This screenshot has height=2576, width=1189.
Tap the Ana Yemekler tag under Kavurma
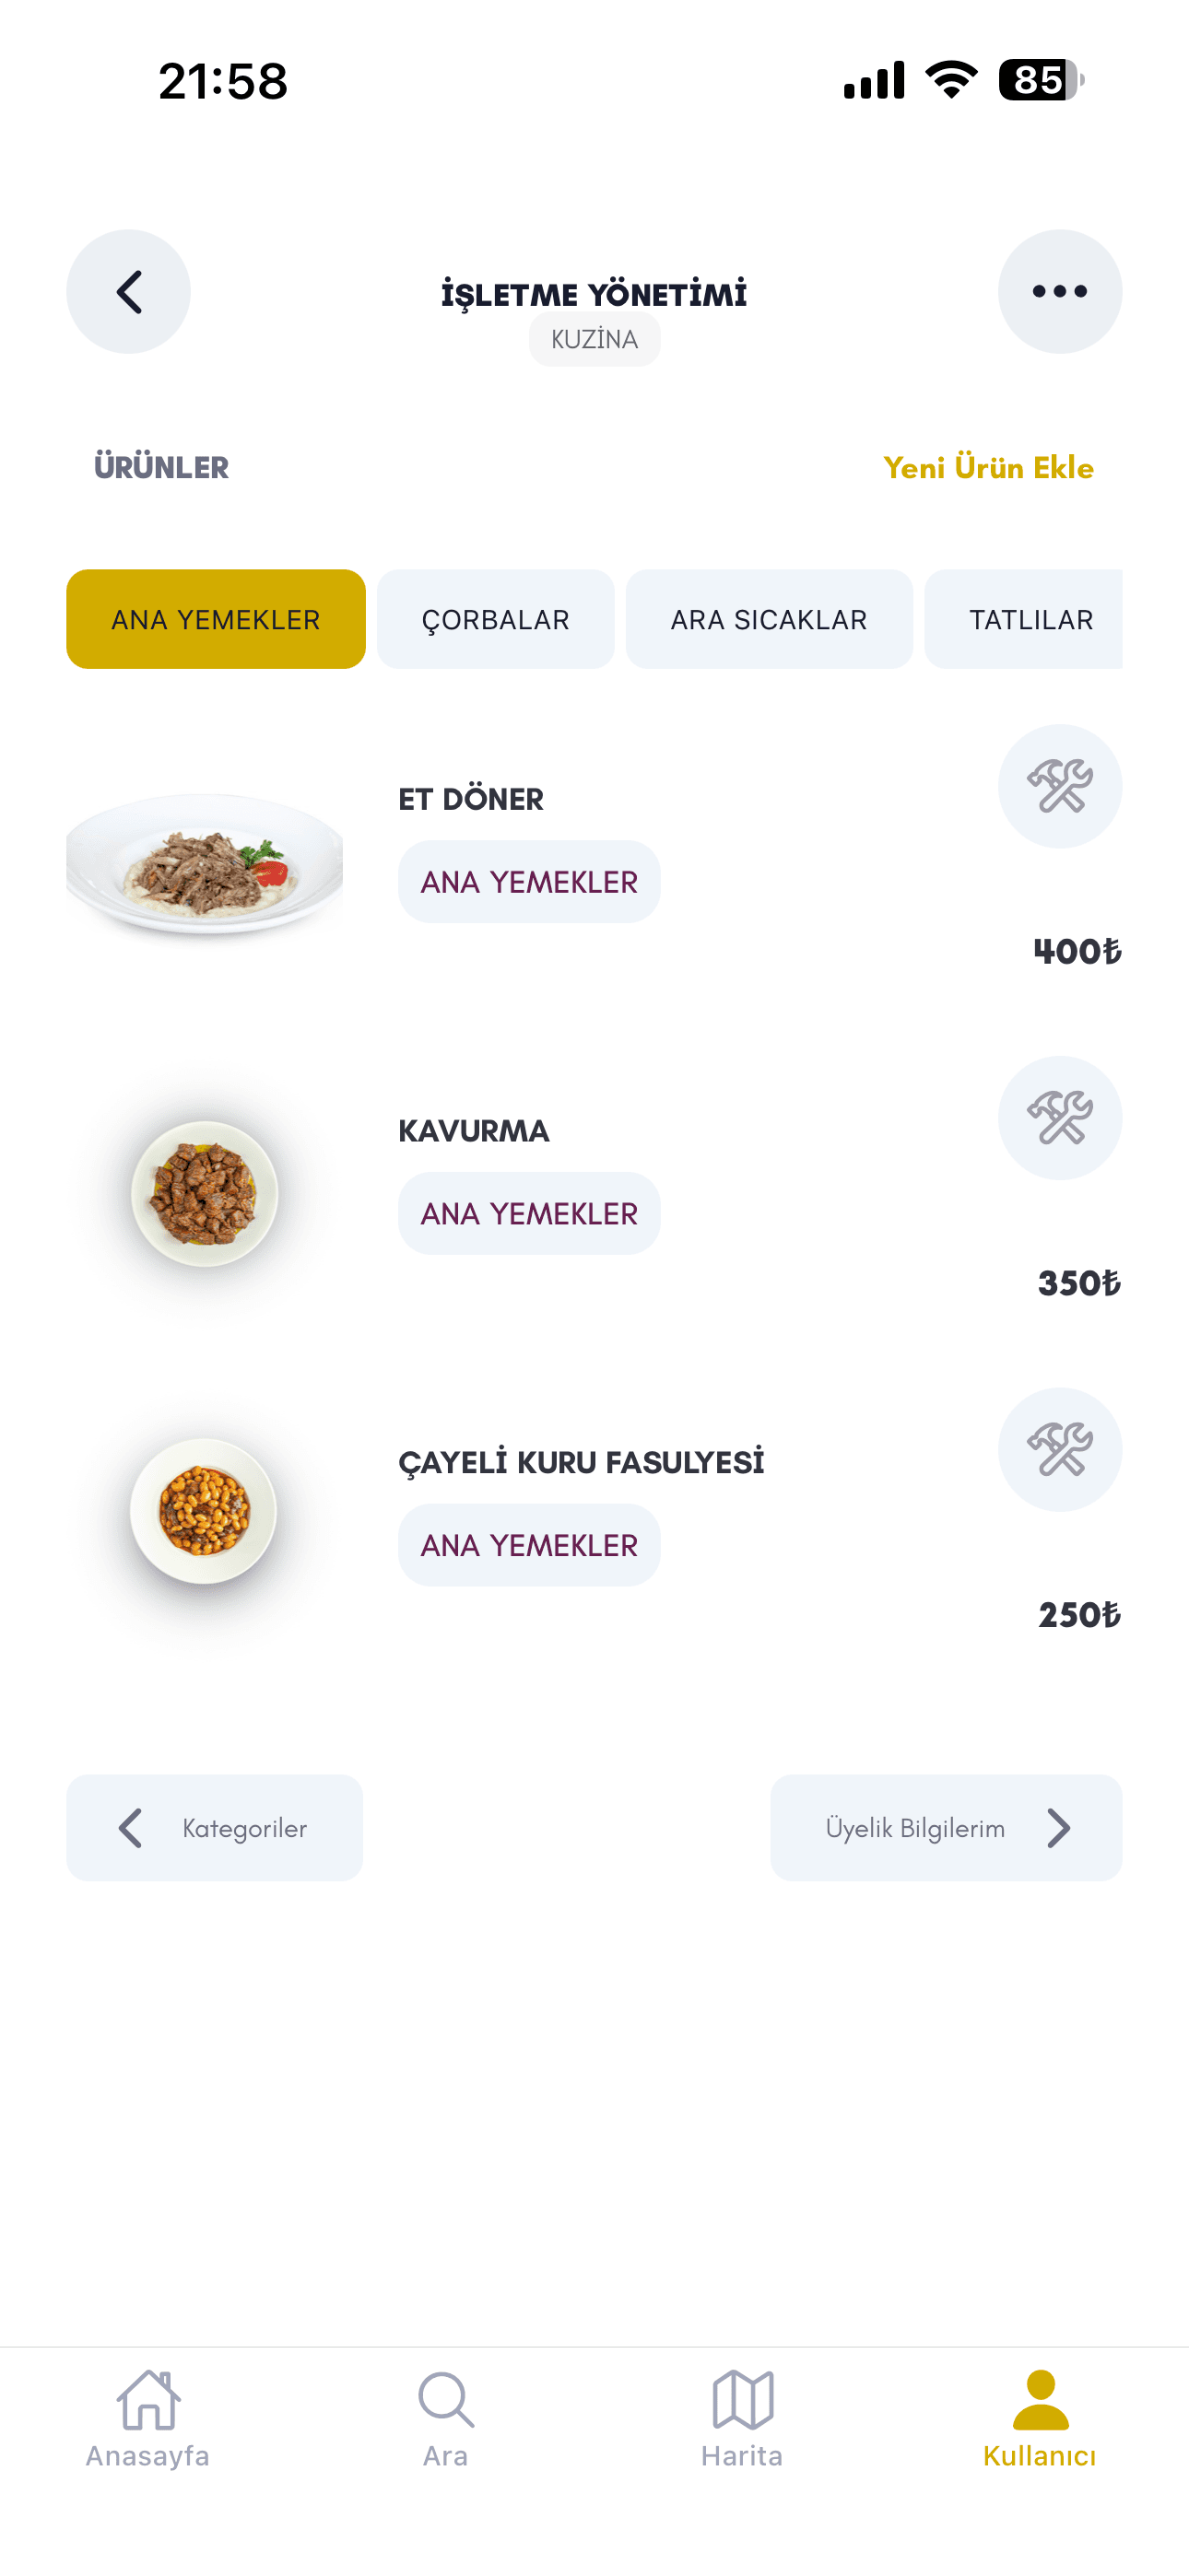tap(528, 1213)
